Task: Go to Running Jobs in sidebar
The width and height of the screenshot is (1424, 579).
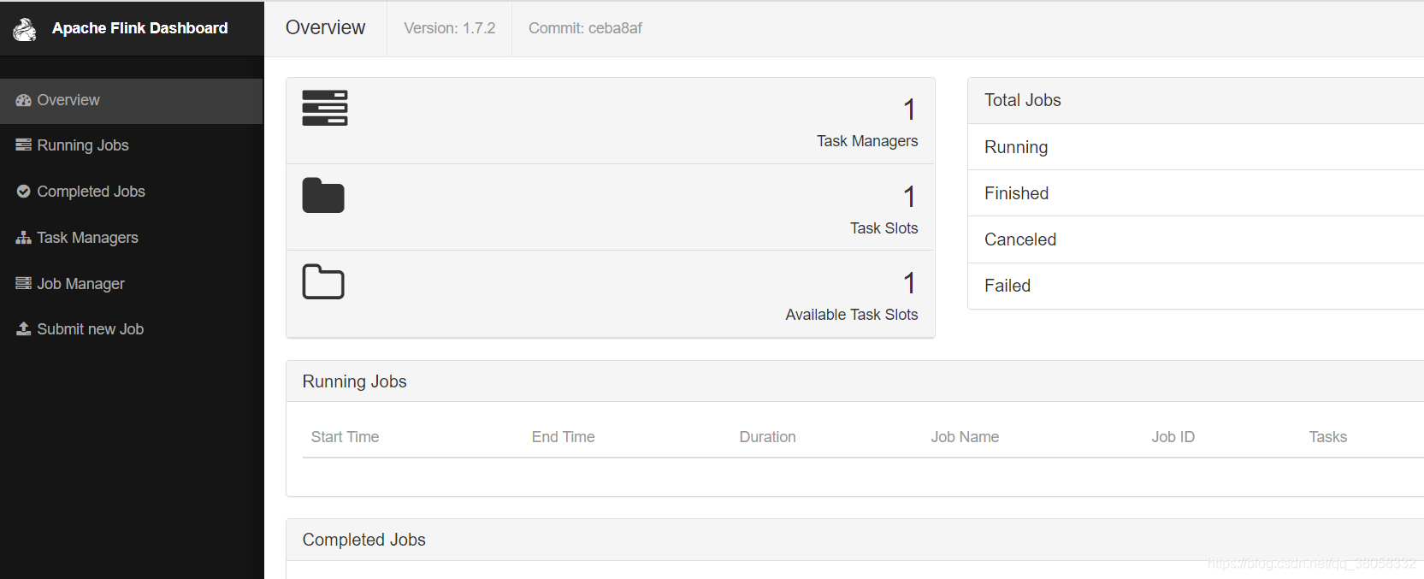Action: (132, 145)
